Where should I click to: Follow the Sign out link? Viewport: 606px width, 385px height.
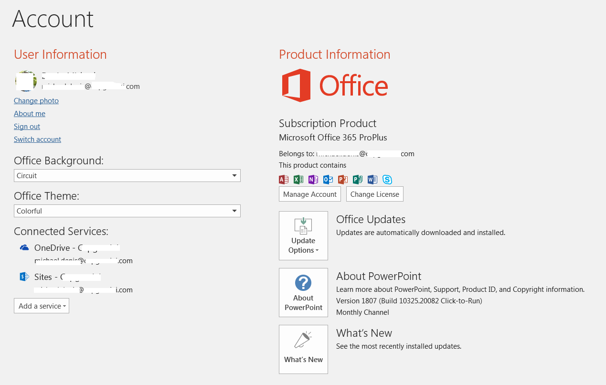click(x=27, y=127)
